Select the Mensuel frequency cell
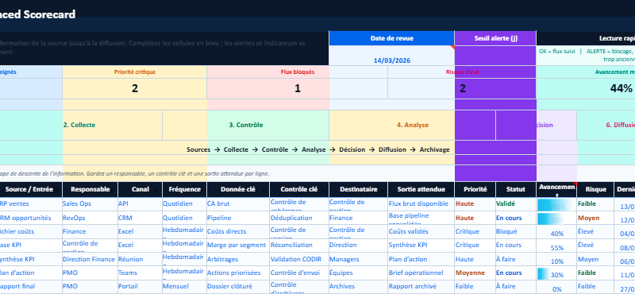The width and height of the screenshot is (635, 294). [185, 286]
